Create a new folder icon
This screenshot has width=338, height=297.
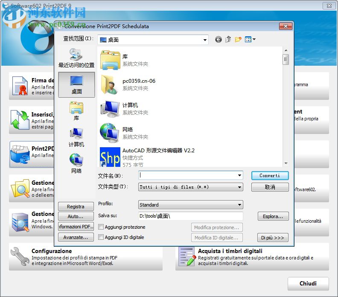(x=238, y=39)
